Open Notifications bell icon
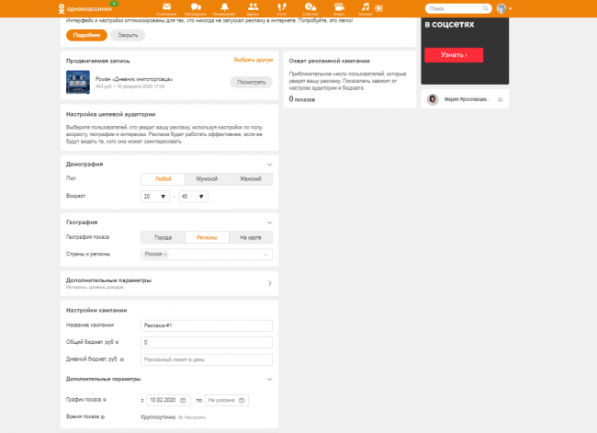 (224, 9)
